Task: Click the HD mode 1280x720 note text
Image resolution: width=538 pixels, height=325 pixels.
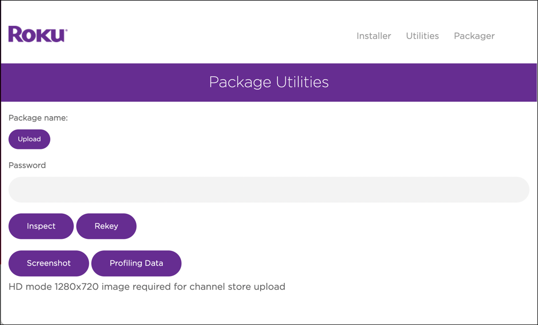Action: (147, 287)
